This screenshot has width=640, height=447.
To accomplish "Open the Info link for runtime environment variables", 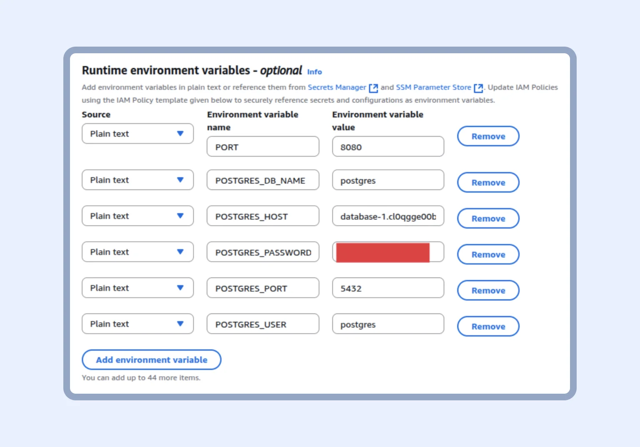I will (314, 72).
